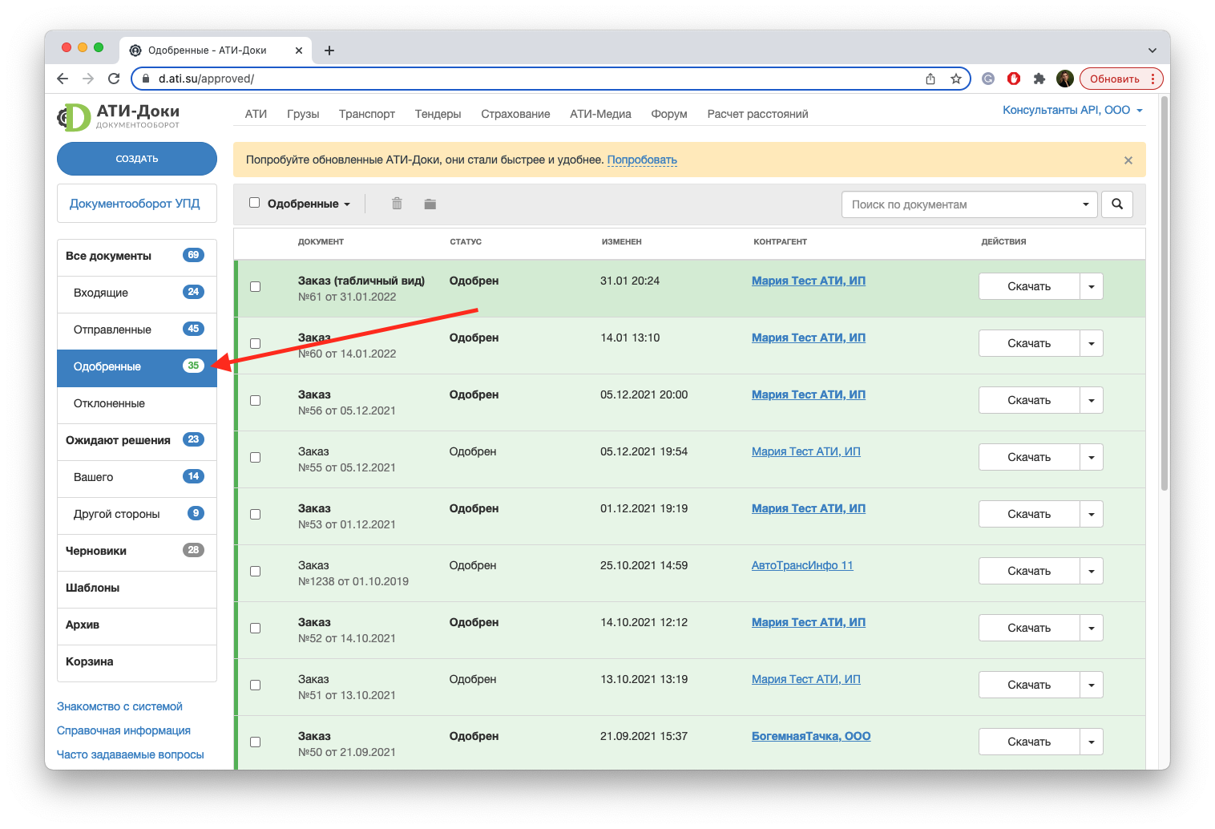Viewport: 1215px width, 829px height.
Task: Tick the checkbox for order №61
Action: pyautogui.click(x=256, y=287)
